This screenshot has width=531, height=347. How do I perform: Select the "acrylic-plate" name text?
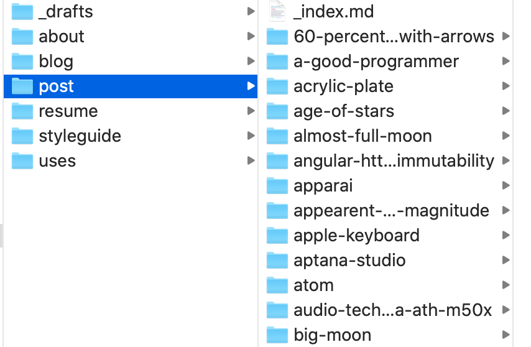[x=343, y=86]
